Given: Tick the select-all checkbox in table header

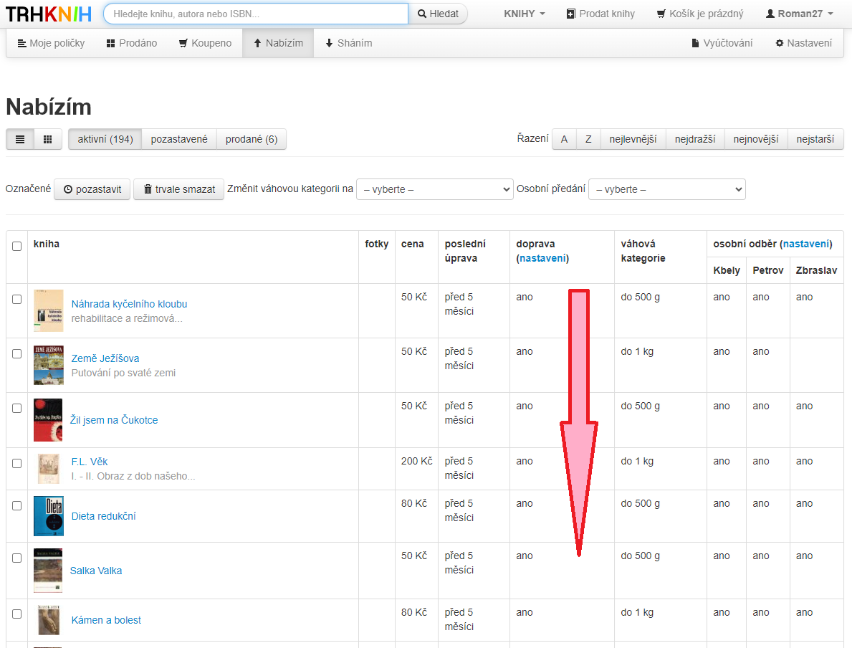Looking at the screenshot, I should 17,246.
